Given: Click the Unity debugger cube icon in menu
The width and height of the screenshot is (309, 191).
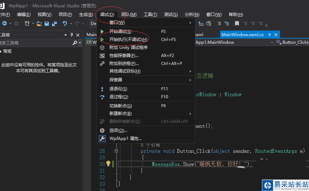Looking at the screenshot, I should pyautogui.click(x=102, y=48).
